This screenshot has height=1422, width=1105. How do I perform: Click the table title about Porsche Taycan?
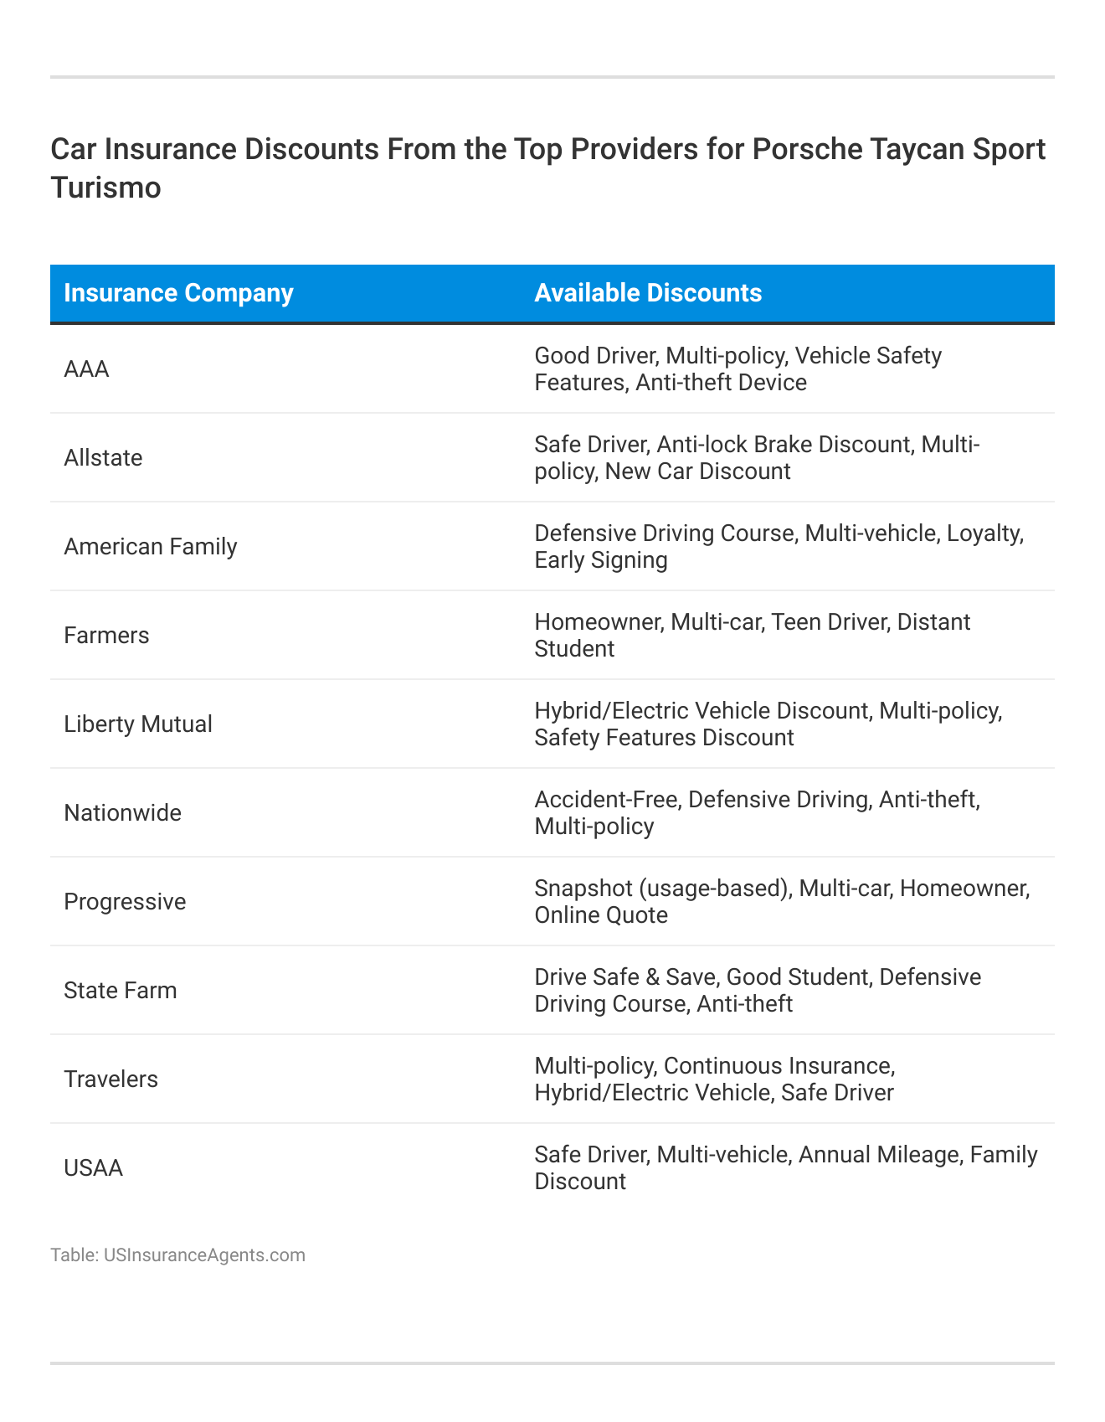pos(548,167)
